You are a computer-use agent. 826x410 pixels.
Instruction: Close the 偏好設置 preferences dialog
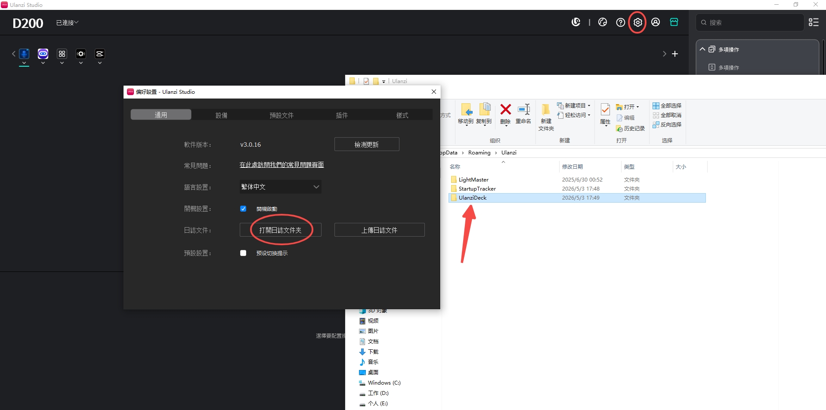click(x=434, y=92)
